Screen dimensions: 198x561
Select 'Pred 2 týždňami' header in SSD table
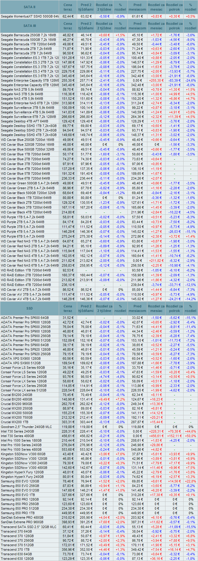pyautogui.click(x=86, y=308)
